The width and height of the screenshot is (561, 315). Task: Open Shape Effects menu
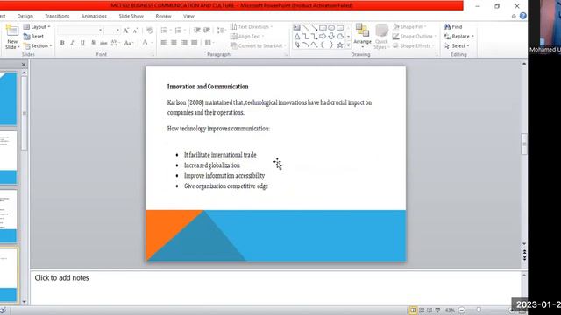(x=413, y=46)
